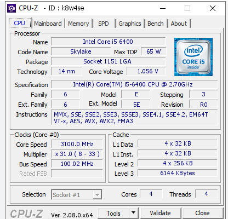Open the Memory tab
The height and width of the screenshot is (219, 228).
tap(78, 24)
